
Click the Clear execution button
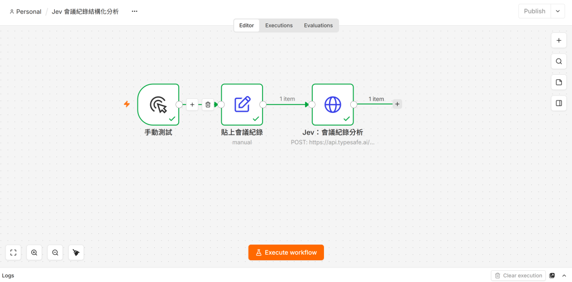coord(518,275)
